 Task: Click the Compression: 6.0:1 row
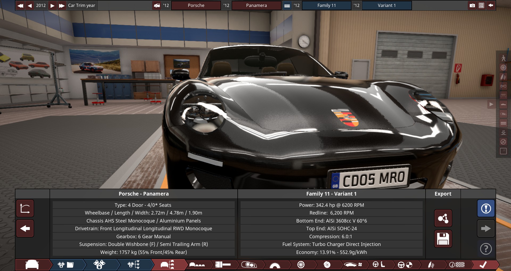pyautogui.click(x=331, y=236)
